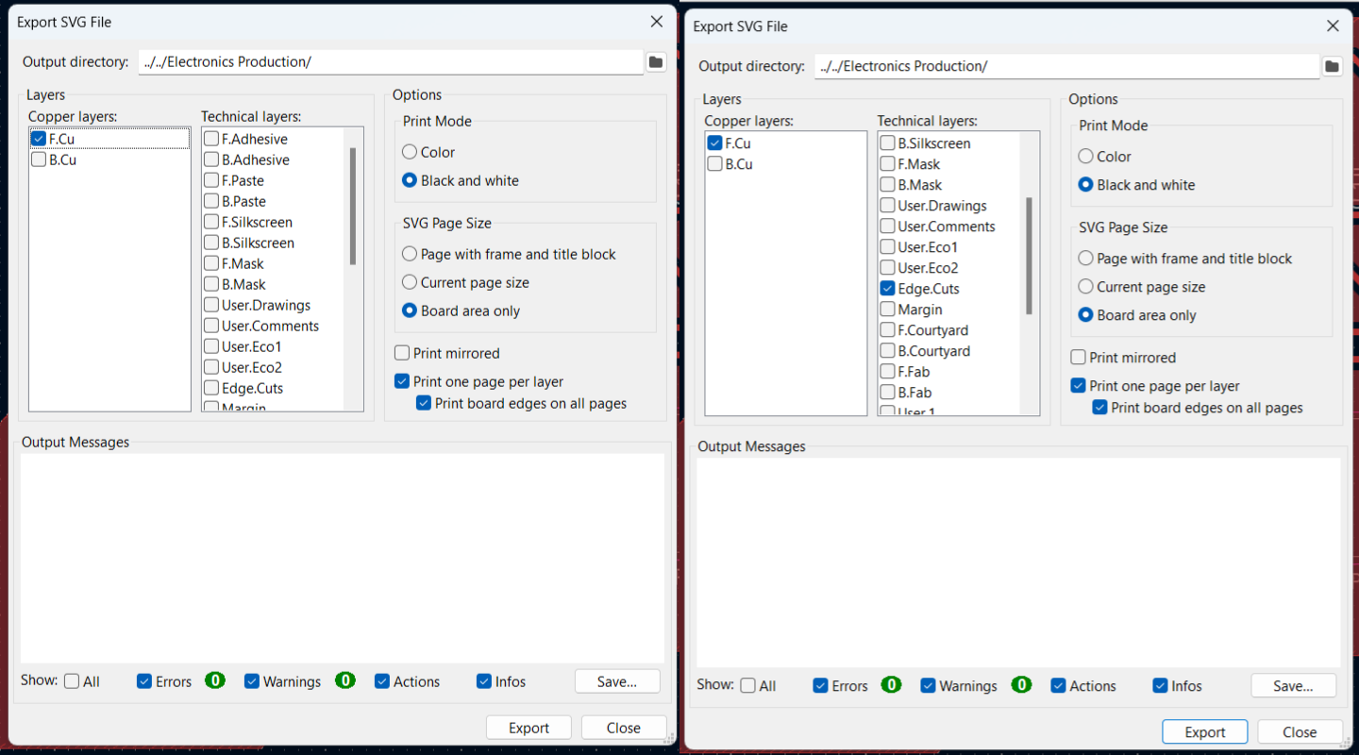
Task: Focus Output directory field in right dialog
Action: point(1066,66)
